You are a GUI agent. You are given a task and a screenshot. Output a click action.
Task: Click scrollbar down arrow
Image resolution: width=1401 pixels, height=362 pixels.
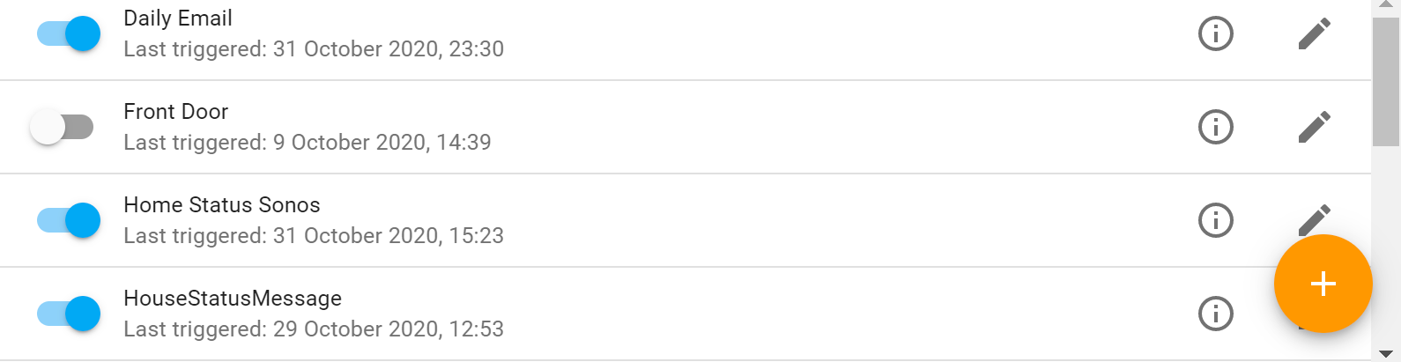1386,354
